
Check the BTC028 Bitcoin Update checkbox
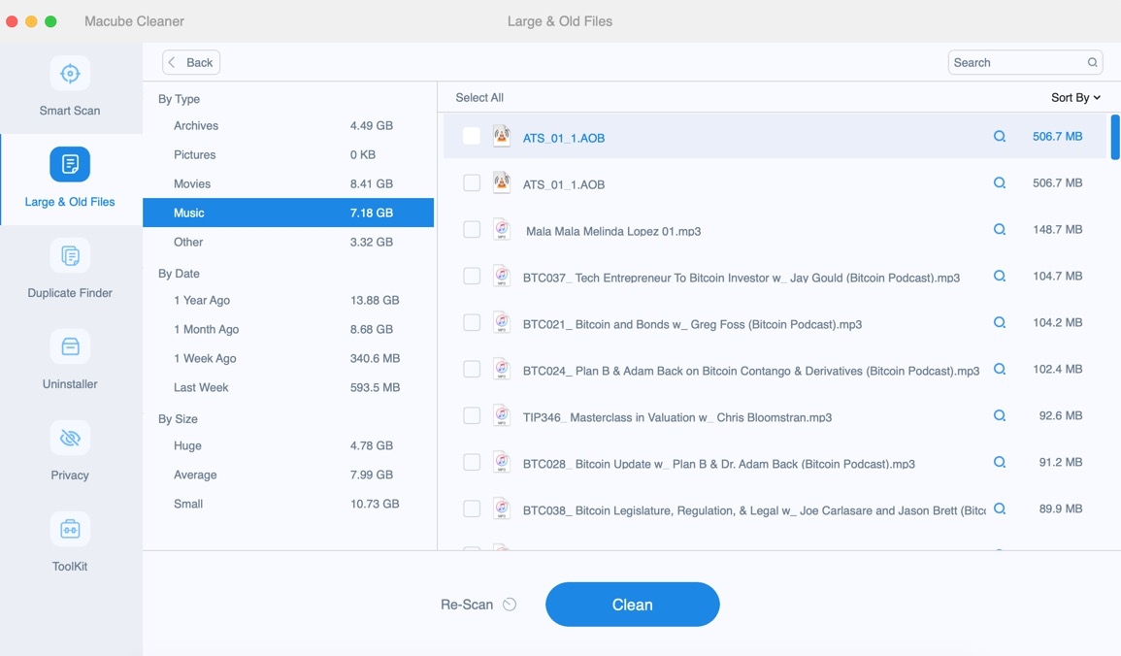[471, 462]
